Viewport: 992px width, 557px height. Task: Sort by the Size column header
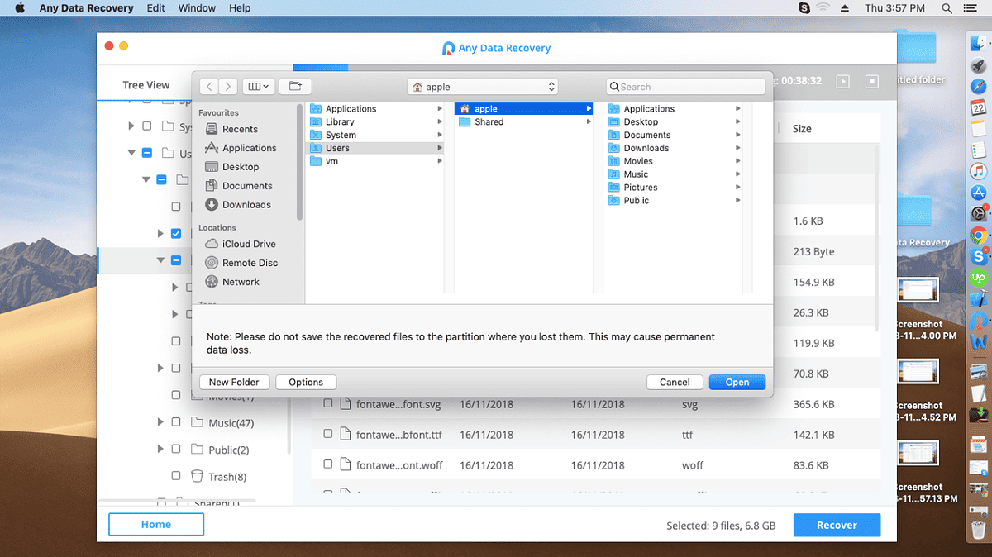(802, 129)
